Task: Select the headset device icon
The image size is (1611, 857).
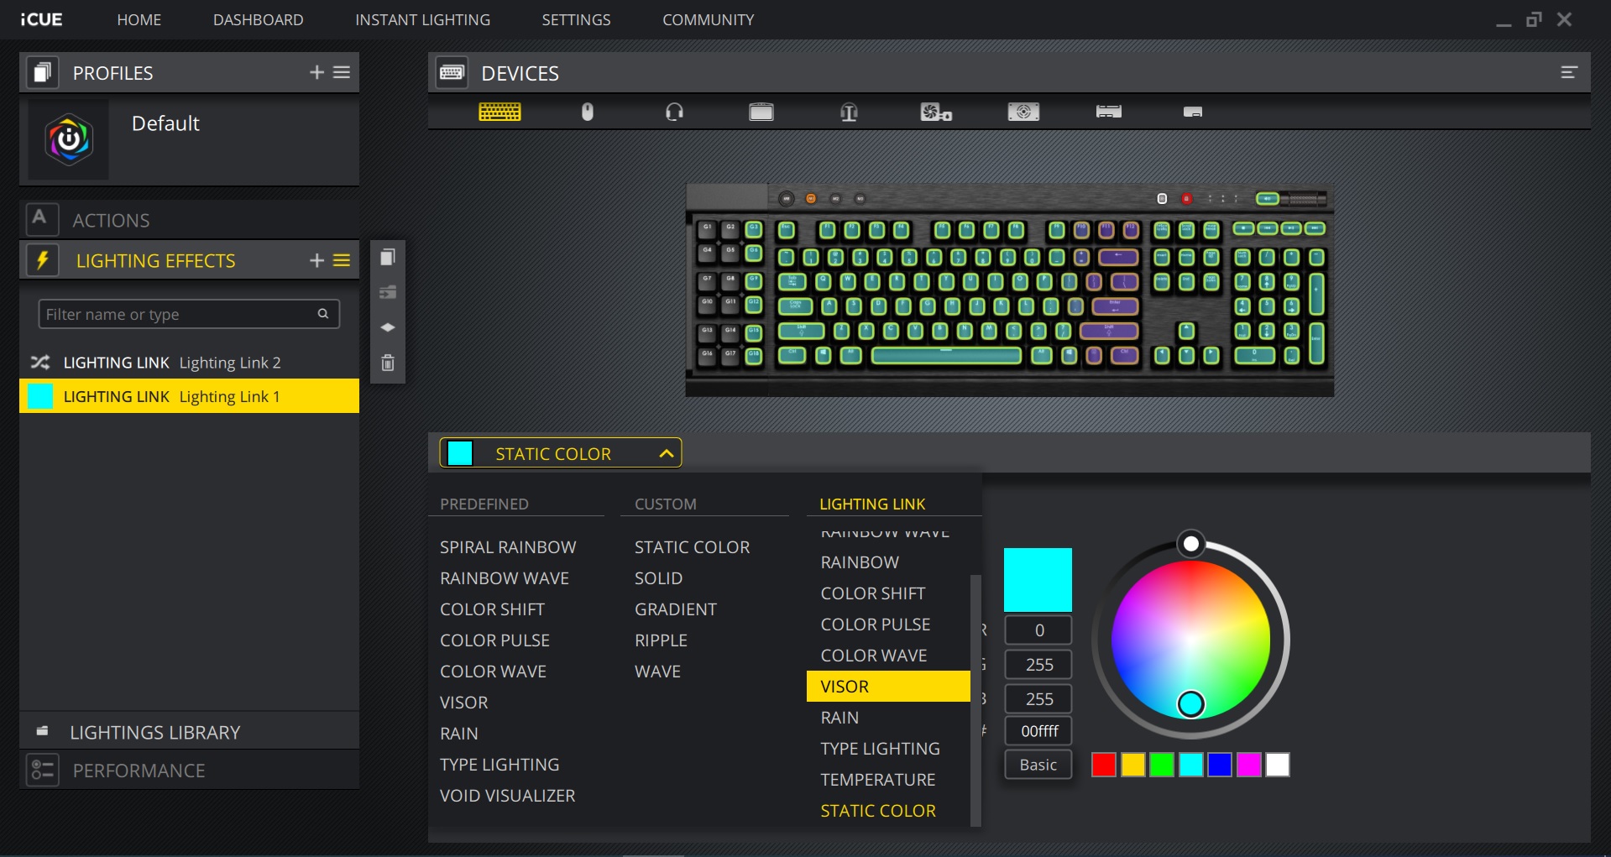Action: pyautogui.click(x=674, y=112)
